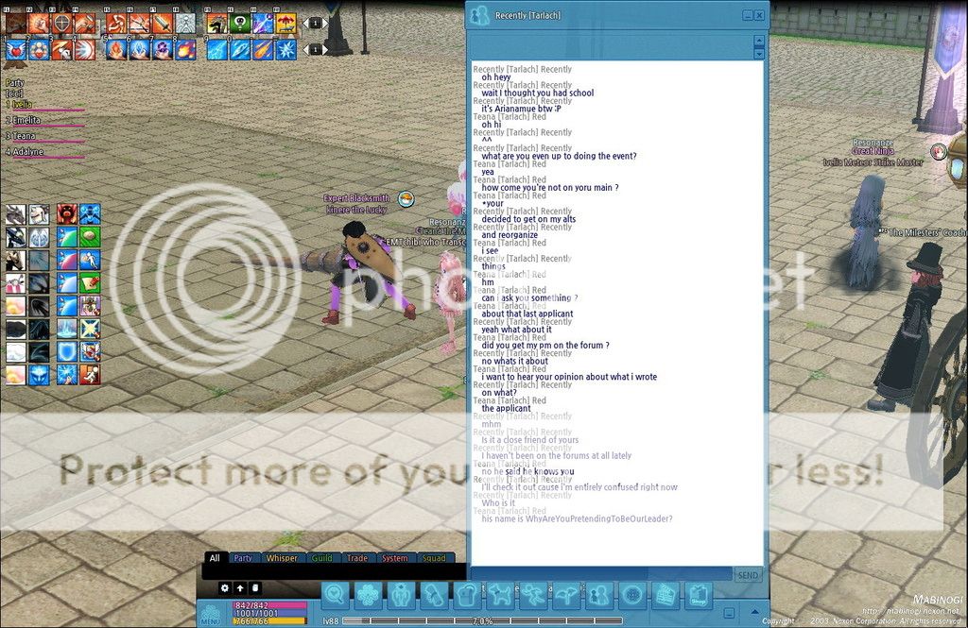
Task: Click the scroll log icon below chat box
Action: [255, 588]
